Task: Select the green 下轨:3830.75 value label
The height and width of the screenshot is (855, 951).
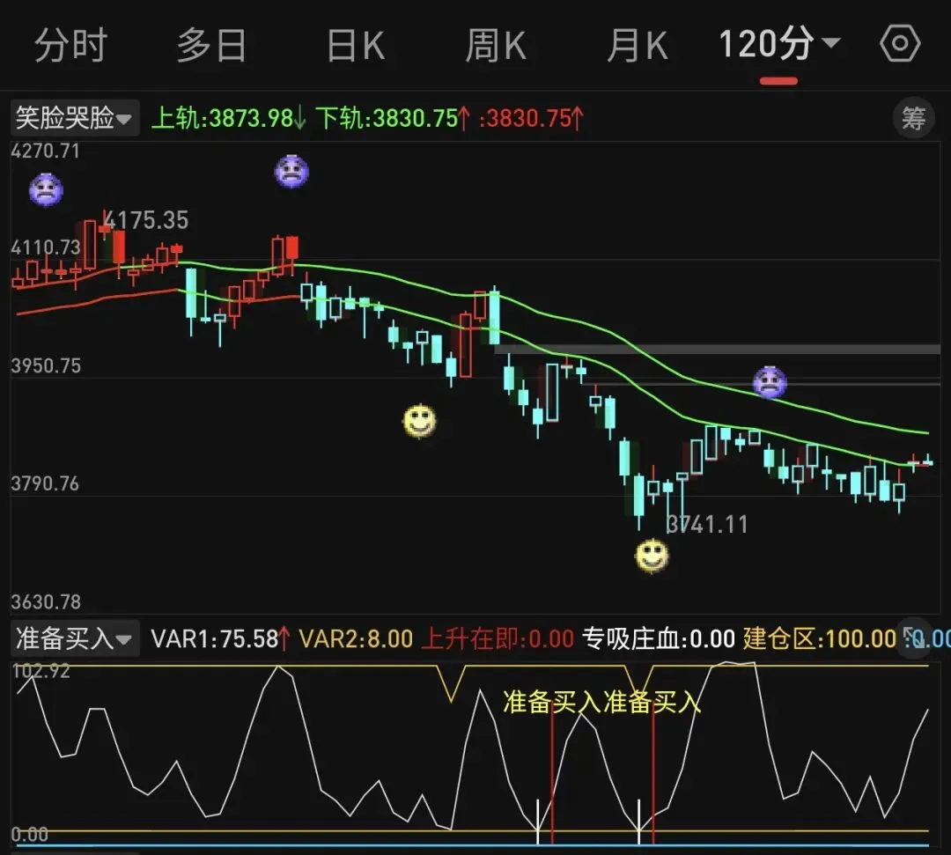Action: pos(393,118)
